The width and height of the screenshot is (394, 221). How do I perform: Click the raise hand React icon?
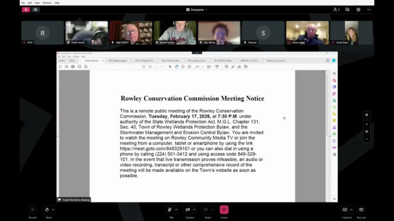point(46,210)
